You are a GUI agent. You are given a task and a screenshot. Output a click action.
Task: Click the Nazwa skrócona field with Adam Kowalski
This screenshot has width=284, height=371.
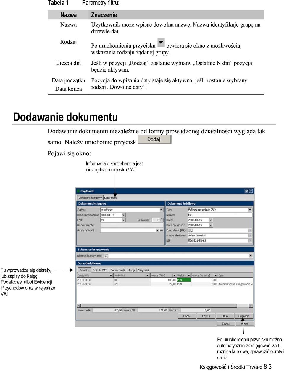(x=218, y=236)
